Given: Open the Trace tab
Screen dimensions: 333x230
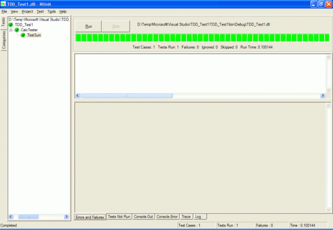Looking at the screenshot, I should coord(186,217).
